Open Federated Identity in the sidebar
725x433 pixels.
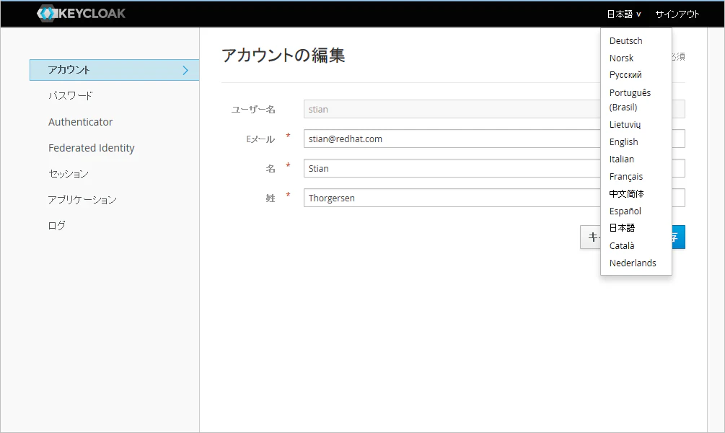(91, 147)
